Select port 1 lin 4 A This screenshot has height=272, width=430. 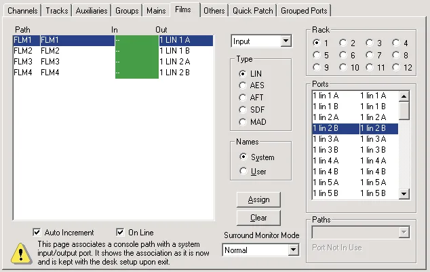355,161
